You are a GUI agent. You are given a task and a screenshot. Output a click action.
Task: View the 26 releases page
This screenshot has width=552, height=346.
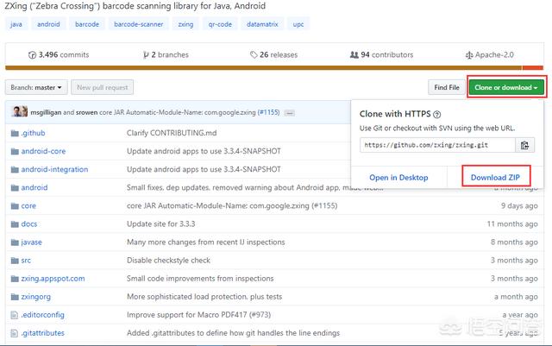pos(274,54)
